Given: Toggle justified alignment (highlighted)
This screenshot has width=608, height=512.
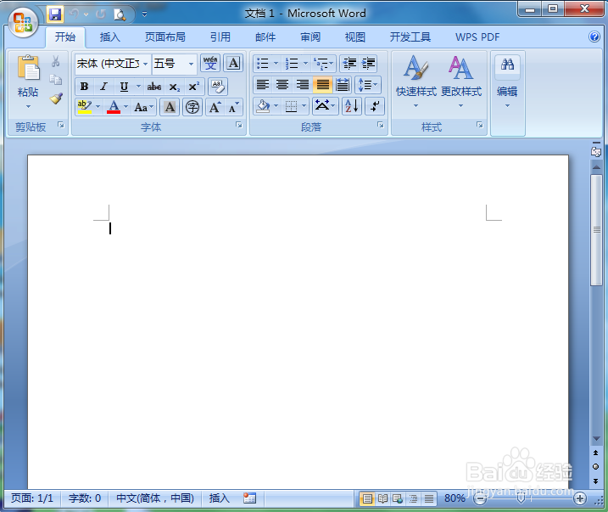Looking at the screenshot, I should click(x=322, y=85).
